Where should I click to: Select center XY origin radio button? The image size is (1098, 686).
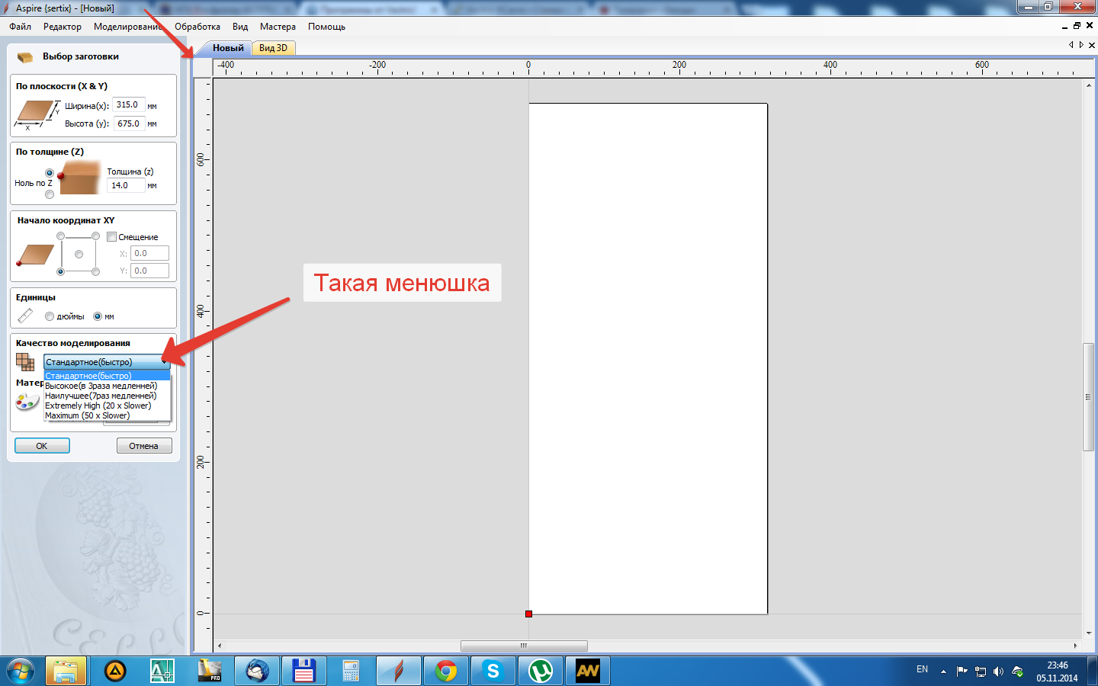click(79, 254)
